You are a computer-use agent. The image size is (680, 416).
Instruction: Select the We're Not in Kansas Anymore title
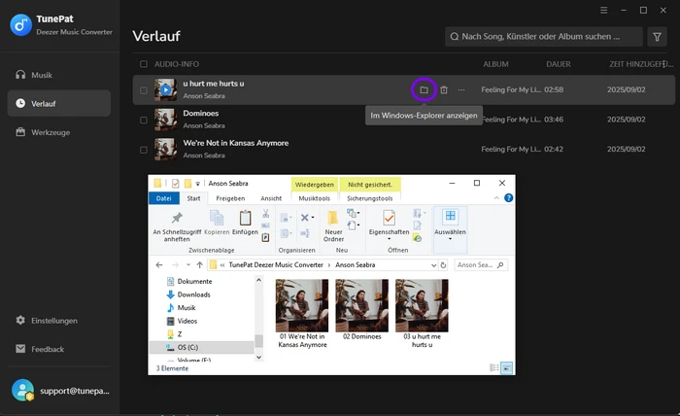click(235, 143)
